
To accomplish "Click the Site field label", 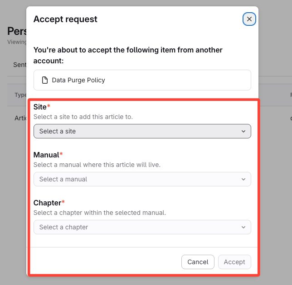I will coord(40,107).
